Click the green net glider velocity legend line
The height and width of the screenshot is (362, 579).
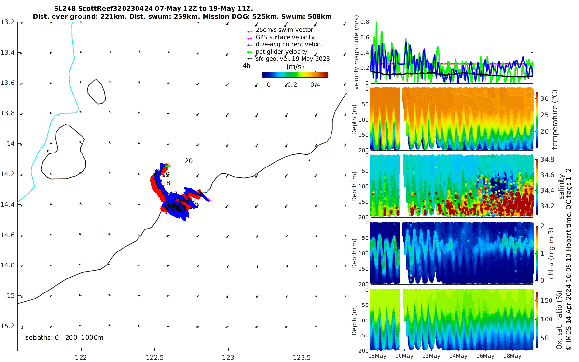click(x=250, y=52)
